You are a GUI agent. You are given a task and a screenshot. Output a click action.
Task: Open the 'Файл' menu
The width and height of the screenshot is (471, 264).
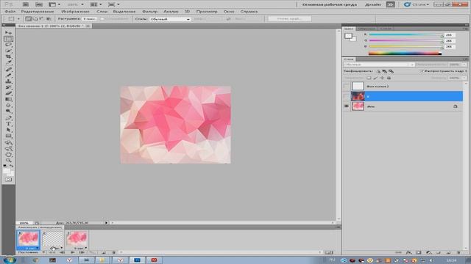coord(10,12)
